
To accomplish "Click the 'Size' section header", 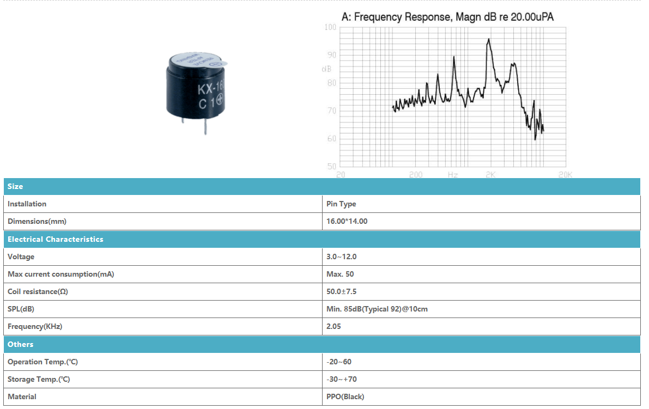I will point(322,186).
